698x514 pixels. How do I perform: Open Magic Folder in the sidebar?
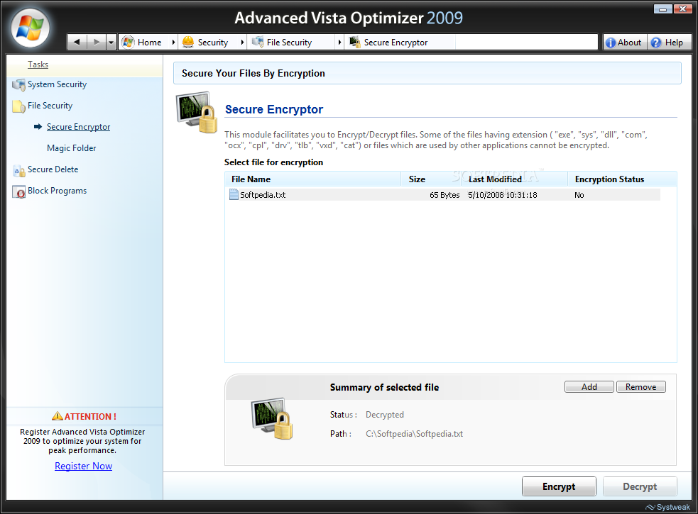71,148
